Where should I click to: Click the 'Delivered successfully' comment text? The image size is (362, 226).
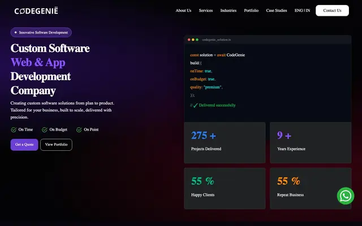point(217,105)
